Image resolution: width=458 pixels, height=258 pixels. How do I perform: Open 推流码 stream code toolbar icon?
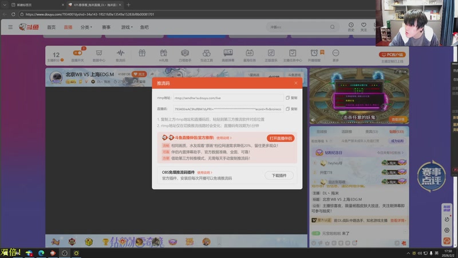(120, 53)
